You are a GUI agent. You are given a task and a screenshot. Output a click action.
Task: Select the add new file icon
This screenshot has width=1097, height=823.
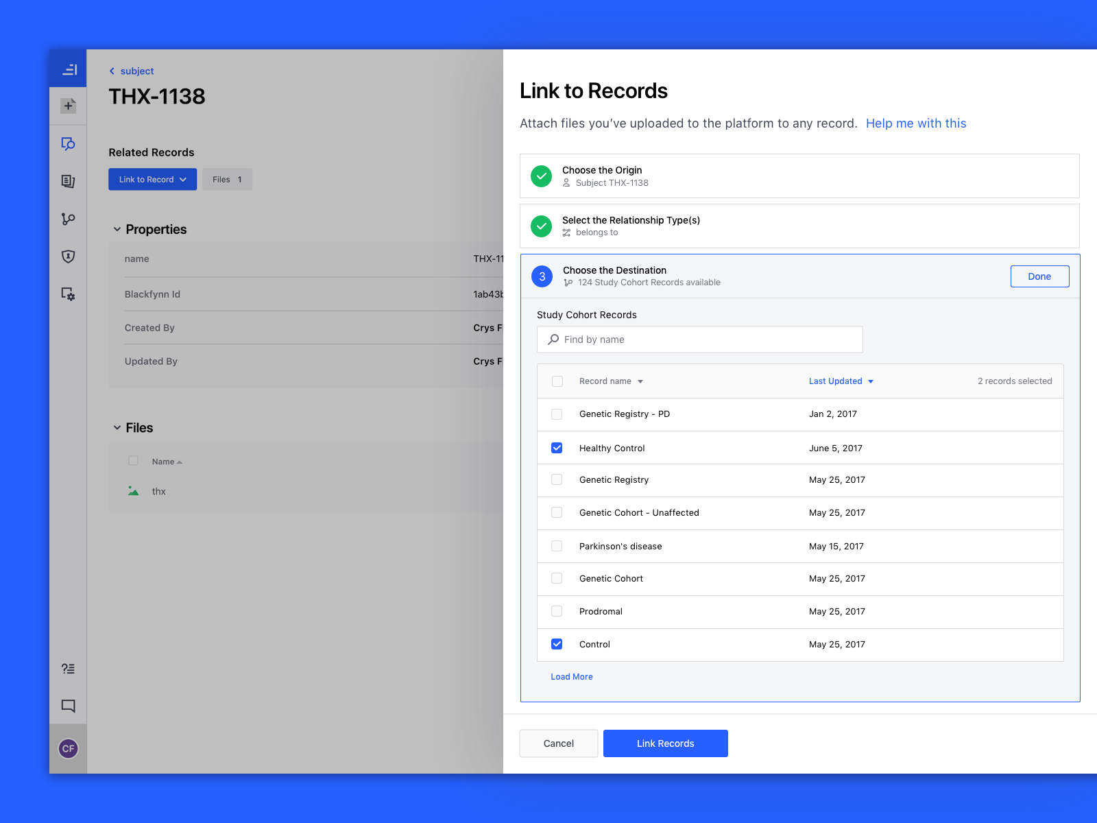(67, 106)
